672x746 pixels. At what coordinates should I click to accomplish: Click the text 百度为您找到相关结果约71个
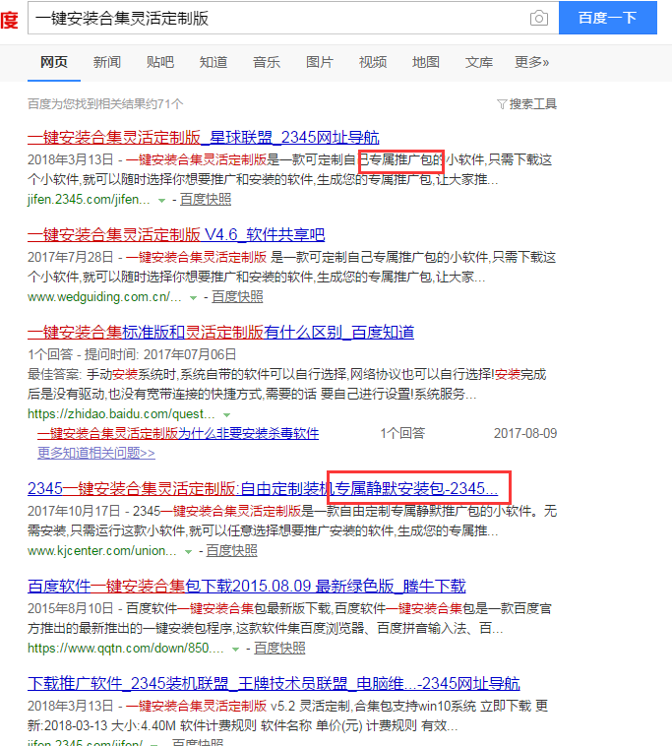point(105,103)
